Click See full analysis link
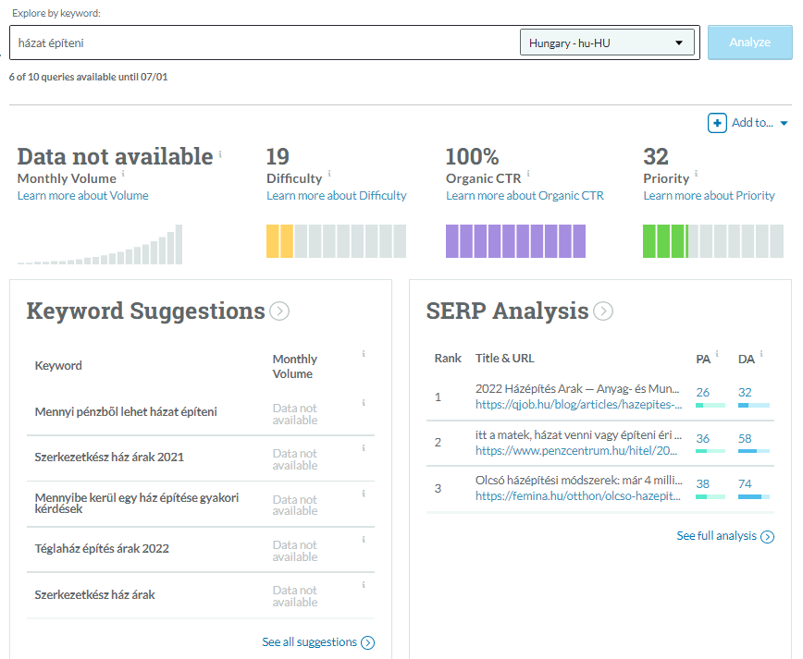The image size is (803, 659). (716, 536)
